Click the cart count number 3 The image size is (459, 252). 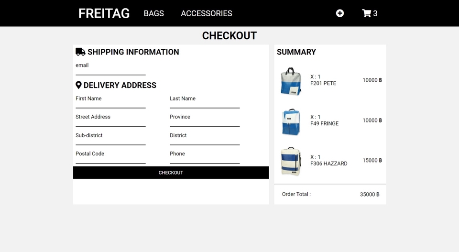[375, 13]
